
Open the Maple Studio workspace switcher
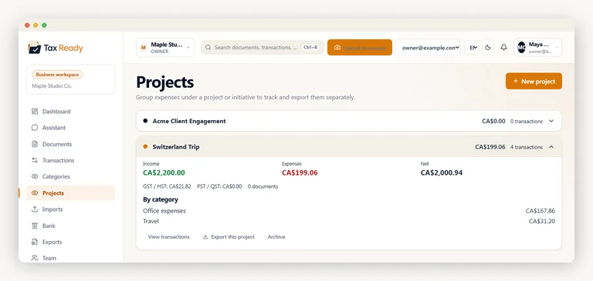[165, 48]
